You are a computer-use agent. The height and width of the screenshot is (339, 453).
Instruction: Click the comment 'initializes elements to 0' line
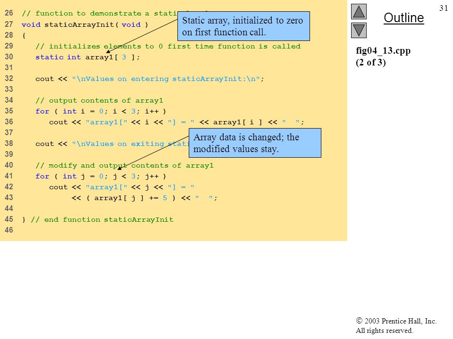pyautogui.click(x=168, y=46)
